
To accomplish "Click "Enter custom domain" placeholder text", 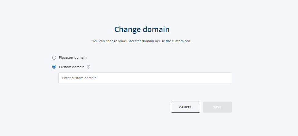I will tap(79, 78).
